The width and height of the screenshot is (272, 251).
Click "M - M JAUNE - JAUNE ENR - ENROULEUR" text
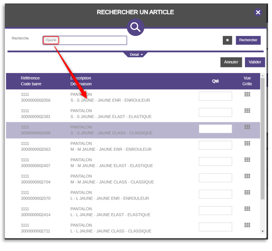point(111,149)
